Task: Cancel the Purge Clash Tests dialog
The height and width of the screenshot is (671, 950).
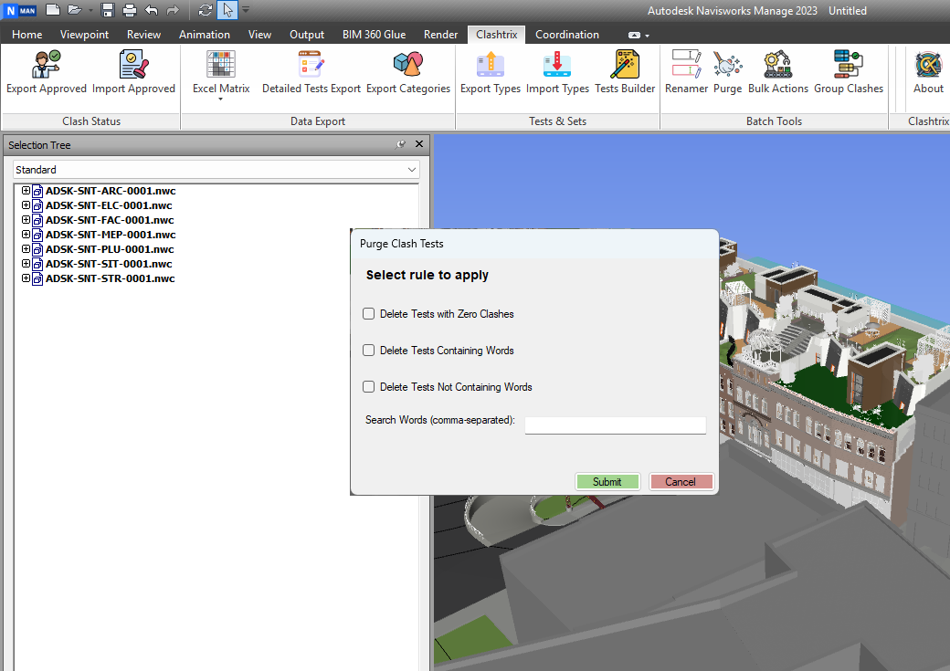Action: tap(681, 481)
